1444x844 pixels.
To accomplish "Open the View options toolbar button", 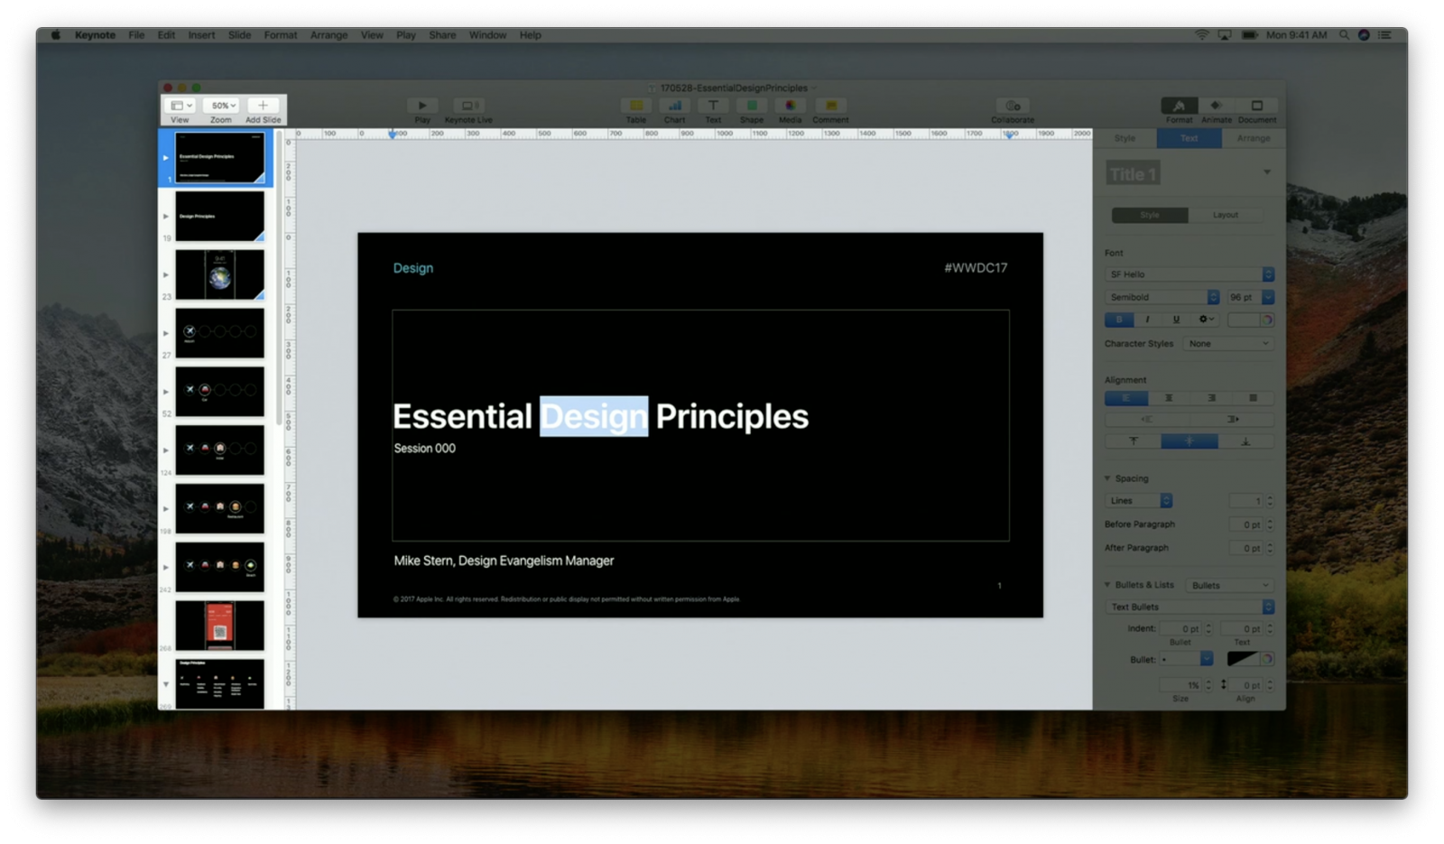I will point(181,106).
